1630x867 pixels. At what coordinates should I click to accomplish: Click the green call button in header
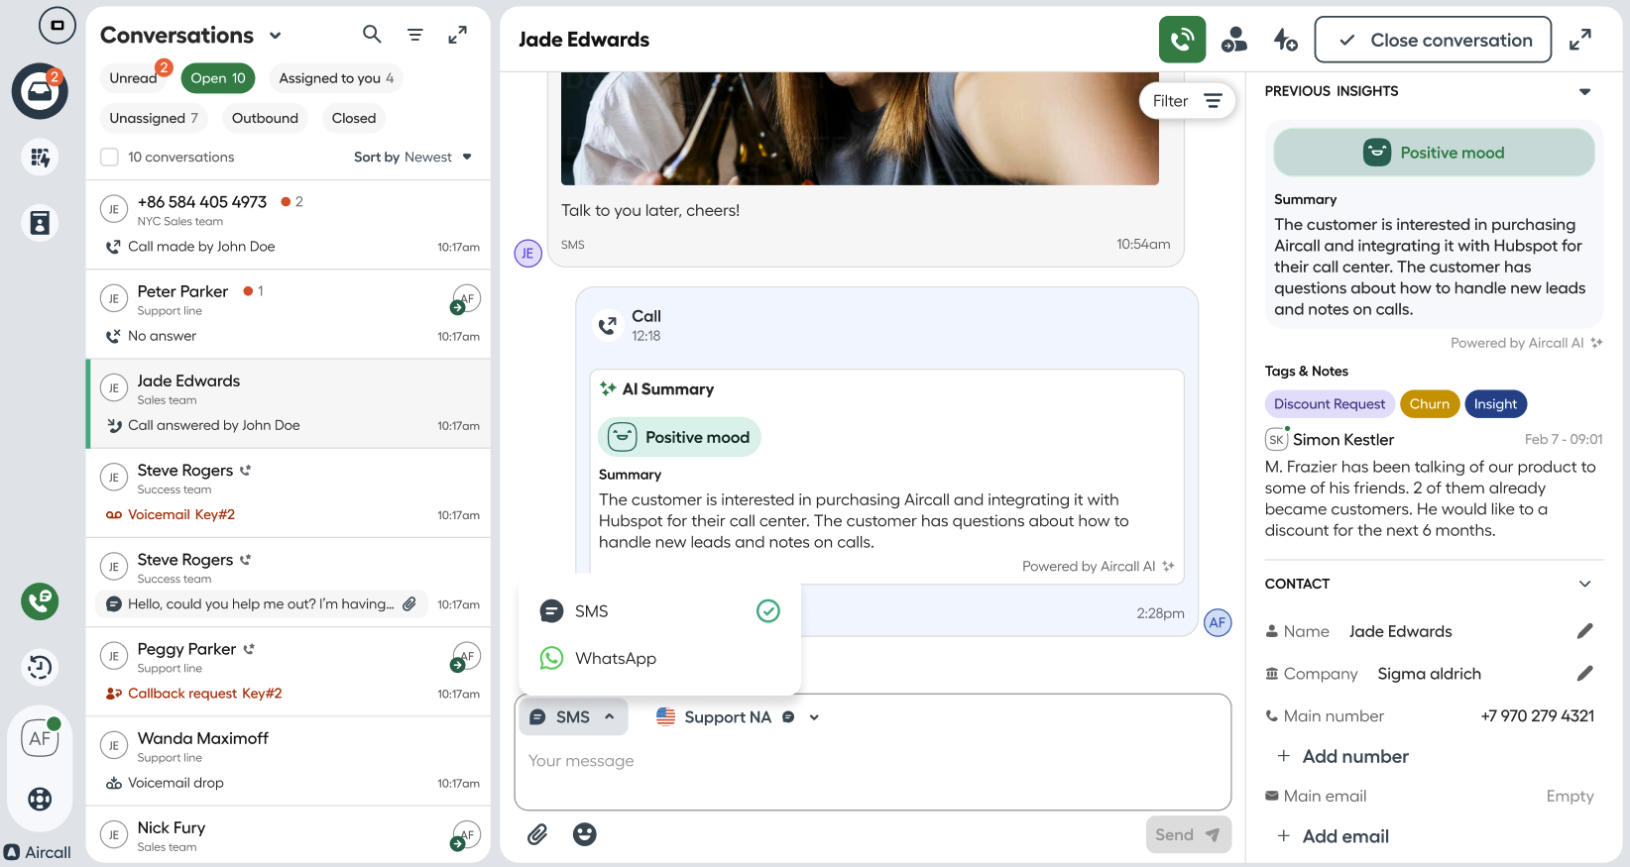coord(1182,40)
